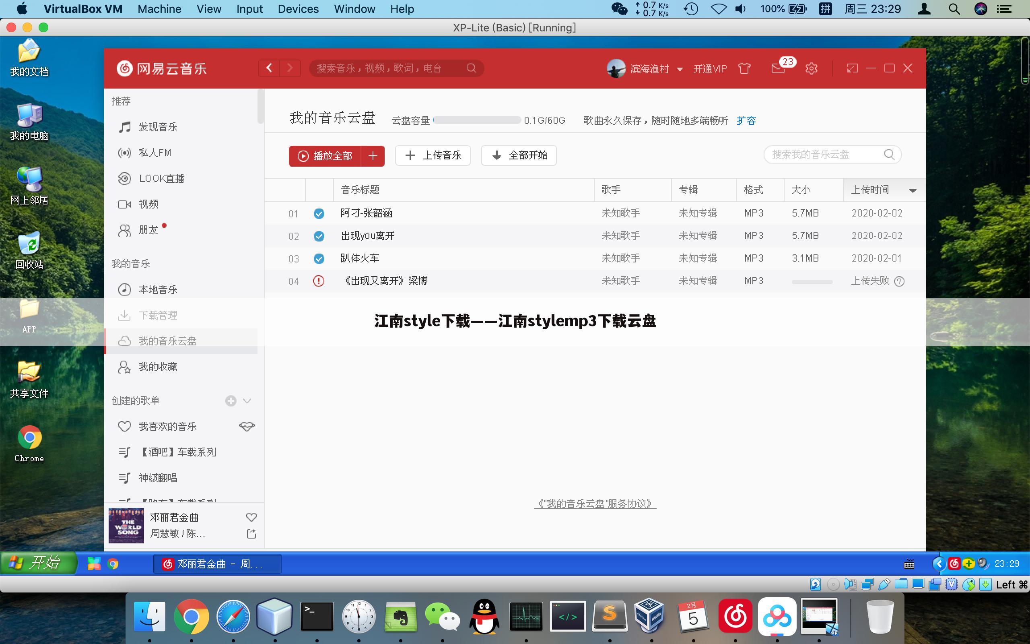
Task: Open the Input menu
Action: 249,9
